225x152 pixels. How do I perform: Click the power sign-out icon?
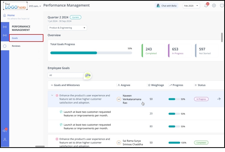(x=222, y=5)
